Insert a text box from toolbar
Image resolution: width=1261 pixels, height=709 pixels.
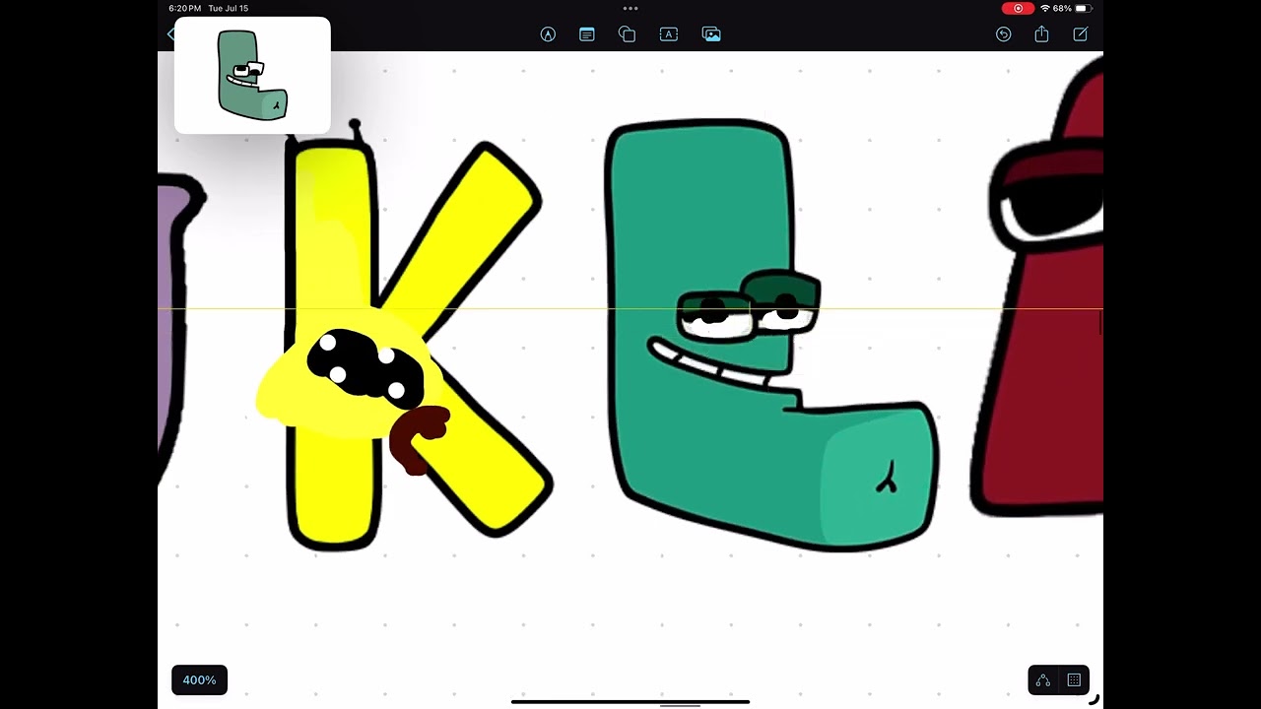(669, 34)
